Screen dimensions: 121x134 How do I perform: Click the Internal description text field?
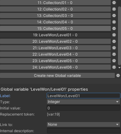click(83, 131)
